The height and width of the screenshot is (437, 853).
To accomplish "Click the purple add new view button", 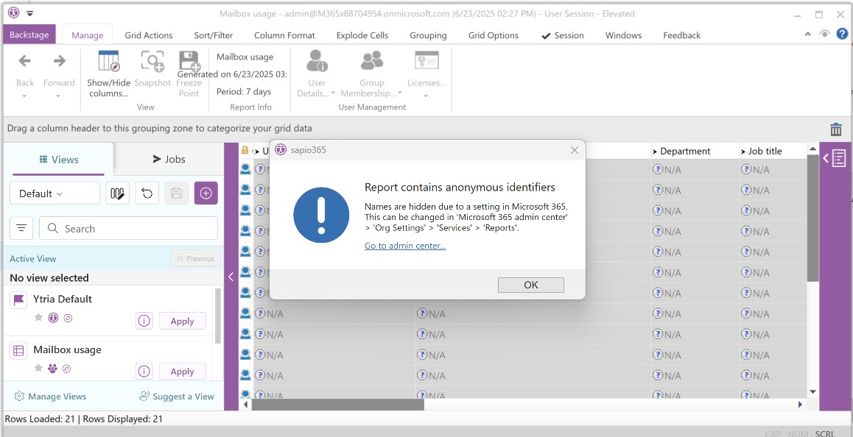I will (206, 193).
